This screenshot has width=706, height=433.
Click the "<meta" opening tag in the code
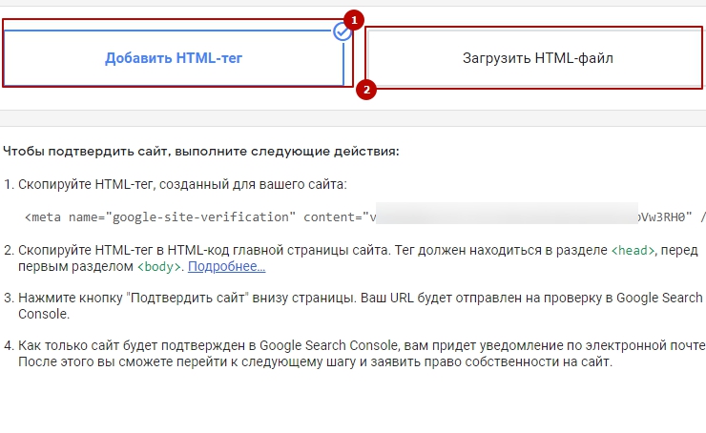pos(44,216)
